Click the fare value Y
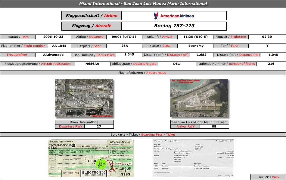The width and height of the screenshot is (286, 180). coord(267,46)
